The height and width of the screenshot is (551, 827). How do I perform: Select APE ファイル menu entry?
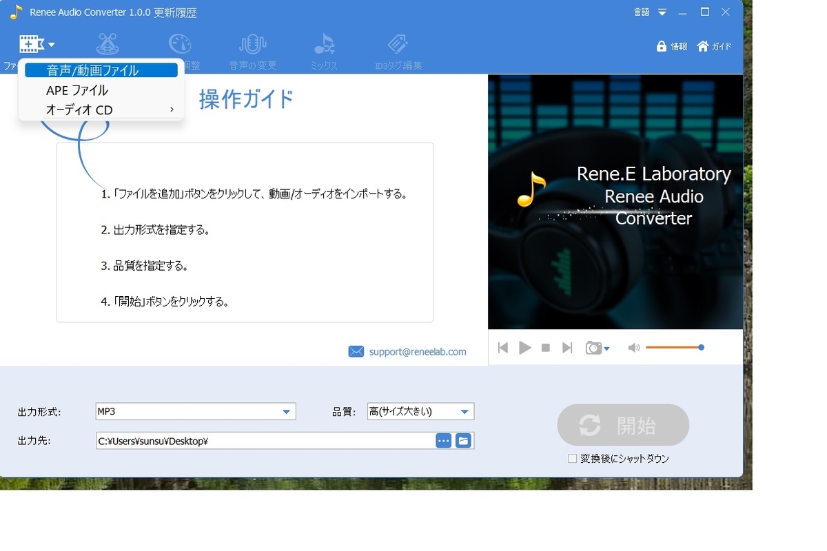[101, 90]
